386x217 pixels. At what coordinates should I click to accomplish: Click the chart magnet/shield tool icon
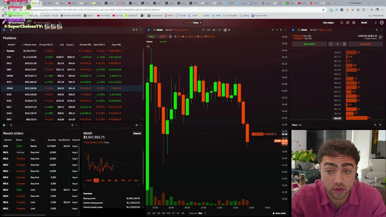(x=229, y=30)
